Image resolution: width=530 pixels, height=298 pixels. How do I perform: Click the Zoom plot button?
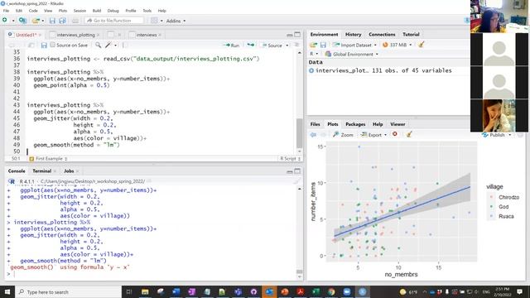click(343, 134)
